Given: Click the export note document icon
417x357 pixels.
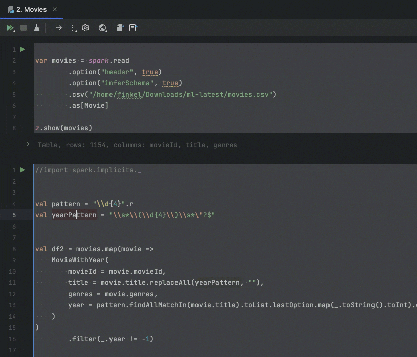Looking at the screenshot, I should [120, 28].
